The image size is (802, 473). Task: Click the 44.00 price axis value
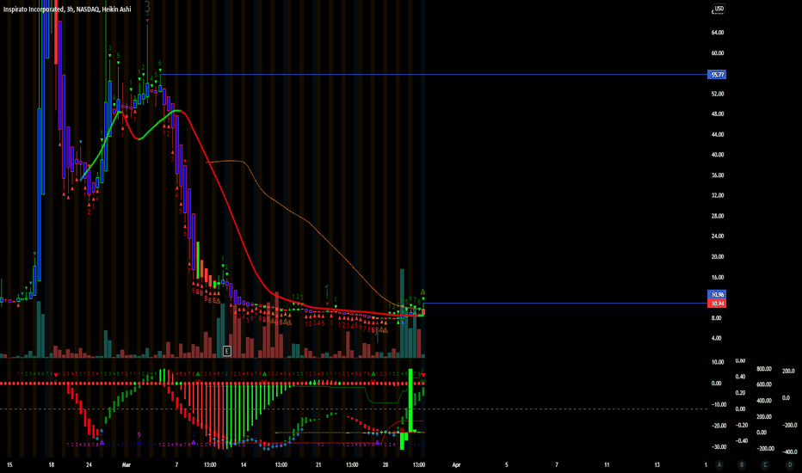pos(718,135)
